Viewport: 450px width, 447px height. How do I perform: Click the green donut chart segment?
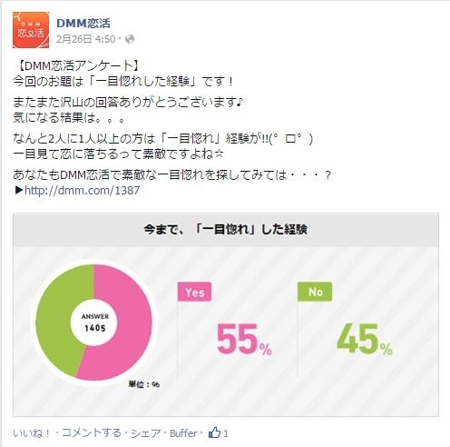(x=57, y=320)
